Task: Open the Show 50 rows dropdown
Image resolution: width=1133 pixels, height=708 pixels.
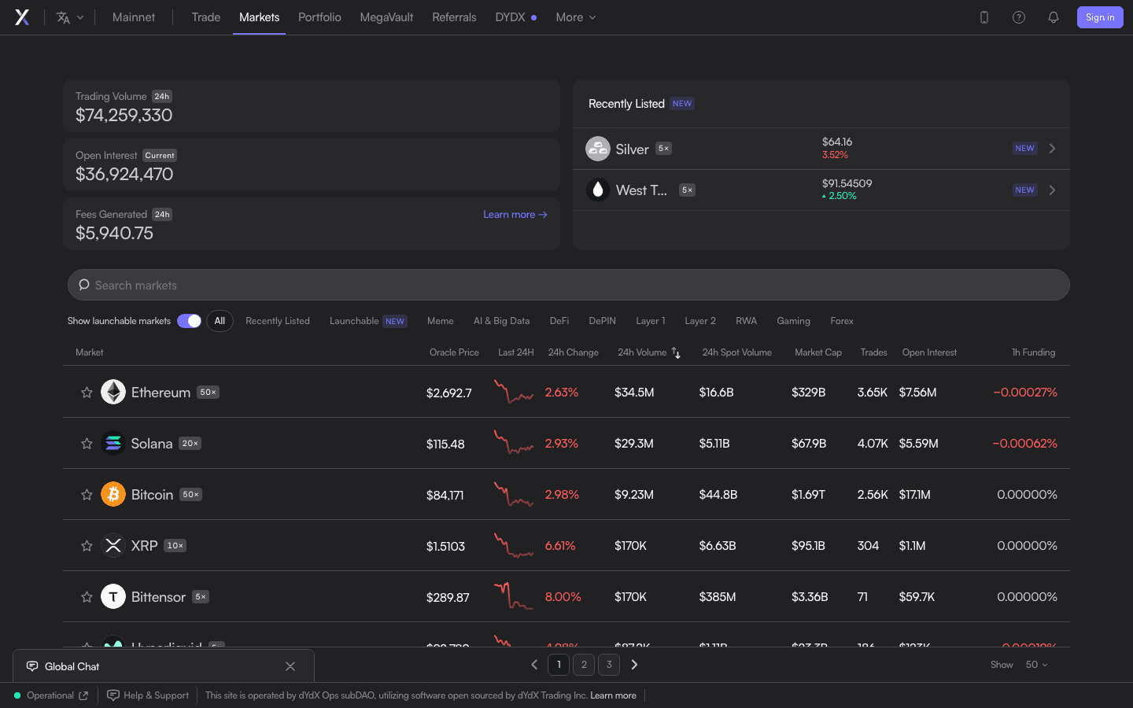Action: 1036,665
